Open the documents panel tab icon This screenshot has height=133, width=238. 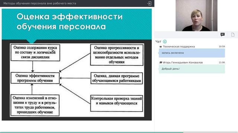coord(233,35)
